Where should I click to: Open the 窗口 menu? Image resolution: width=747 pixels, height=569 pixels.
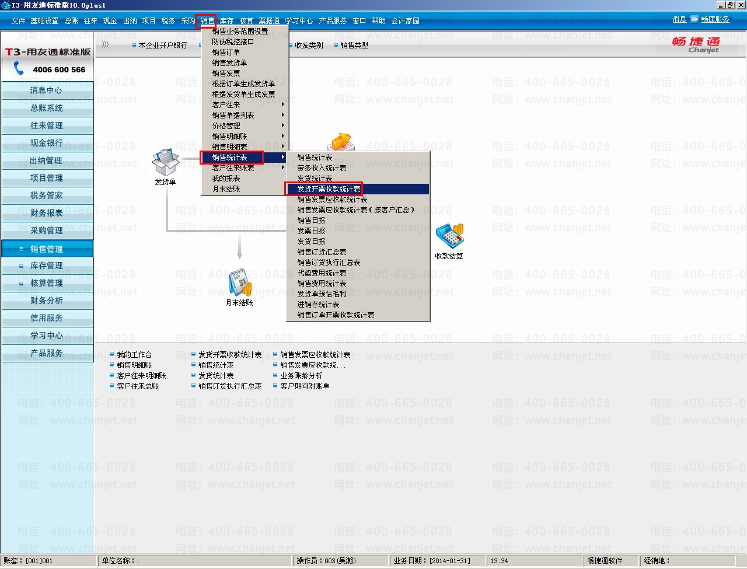(359, 21)
